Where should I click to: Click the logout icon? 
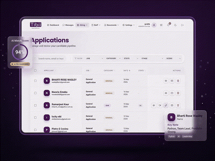[182, 25]
